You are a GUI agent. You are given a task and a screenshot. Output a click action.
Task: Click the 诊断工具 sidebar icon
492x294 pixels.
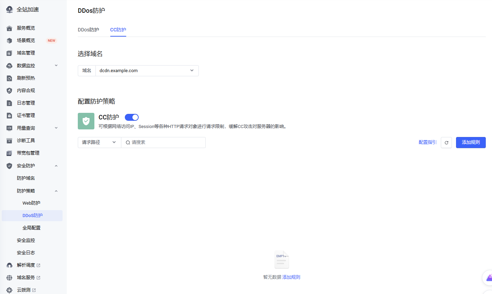pyautogui.click(x=9, y=141)
